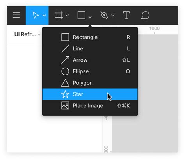Expand the Pen tool dropdown chevron
This screenshot has width=185, height=160.
(x=113, y=16)
